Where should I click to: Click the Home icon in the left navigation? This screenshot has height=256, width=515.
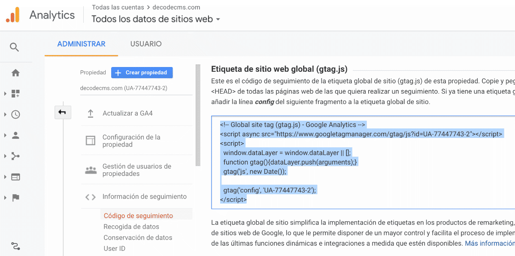15,73
